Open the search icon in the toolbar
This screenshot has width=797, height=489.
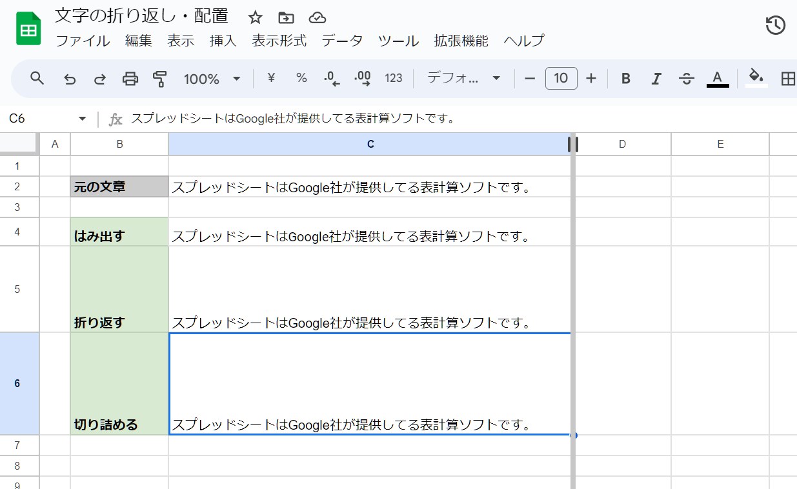pos(37,78)
